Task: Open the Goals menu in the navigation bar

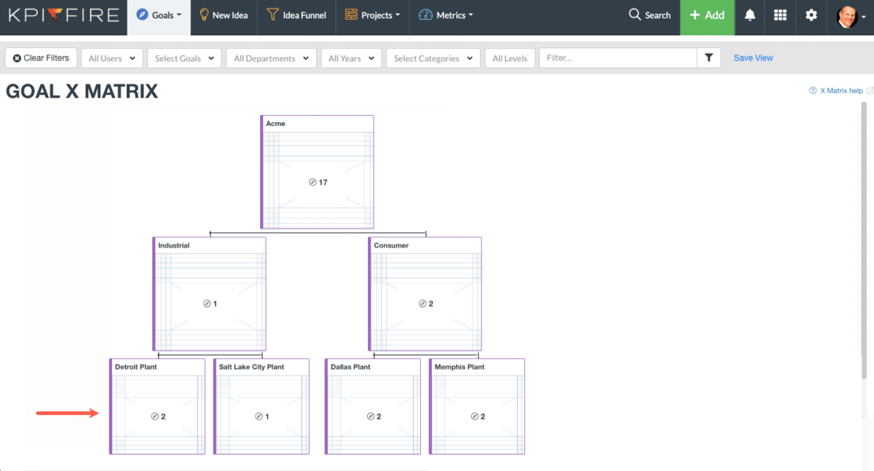Action: pos(159,14)
